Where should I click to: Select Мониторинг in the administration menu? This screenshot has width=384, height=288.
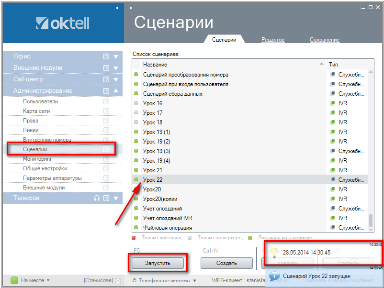coord(38,159)
